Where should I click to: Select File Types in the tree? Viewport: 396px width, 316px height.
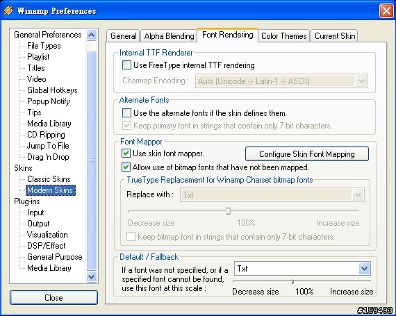[x=44, y=46]
